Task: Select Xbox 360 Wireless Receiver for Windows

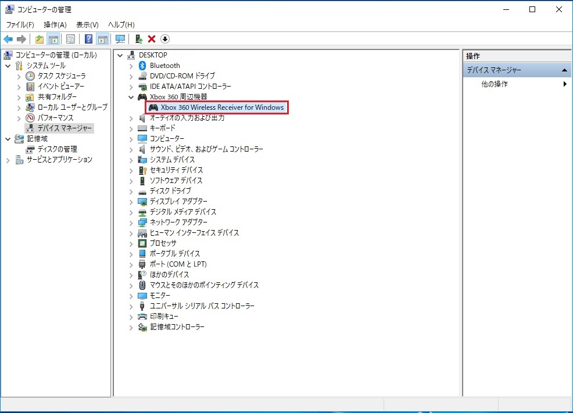Action: (222, 107)
